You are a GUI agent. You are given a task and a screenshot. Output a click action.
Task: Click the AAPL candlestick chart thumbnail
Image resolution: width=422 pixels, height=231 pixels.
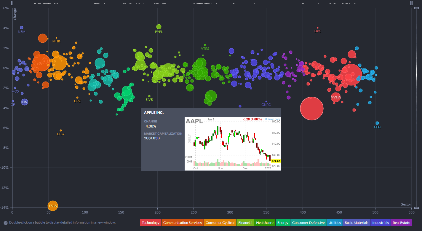point(233,144)
